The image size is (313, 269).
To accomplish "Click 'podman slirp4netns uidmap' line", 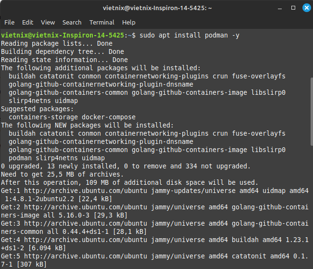I will tap(57, 158).
